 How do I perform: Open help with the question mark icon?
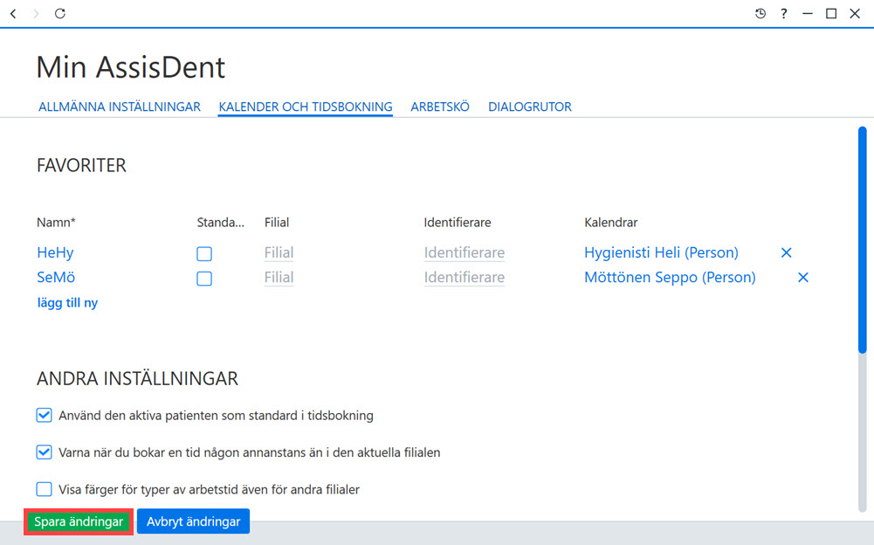pos(784,13)
